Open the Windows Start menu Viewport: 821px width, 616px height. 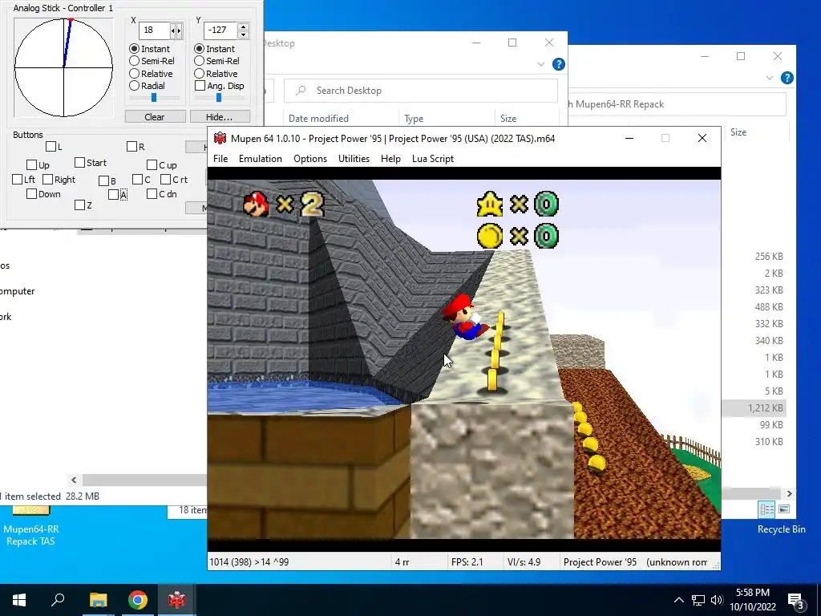coord(19,600)
